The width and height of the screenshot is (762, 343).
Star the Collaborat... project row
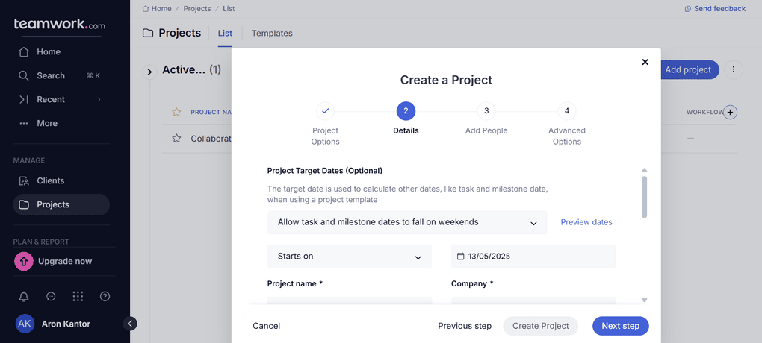coord(176,139)
